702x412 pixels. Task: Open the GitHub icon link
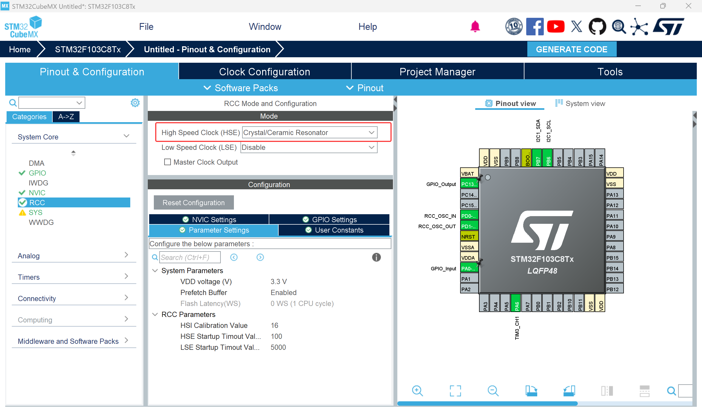click(597, 27)
